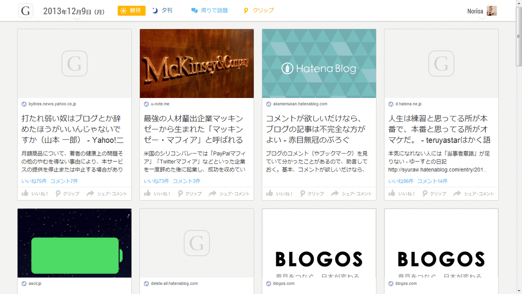Click globe icon next to delete-all.hatenablog.com

tap(146, 283)
